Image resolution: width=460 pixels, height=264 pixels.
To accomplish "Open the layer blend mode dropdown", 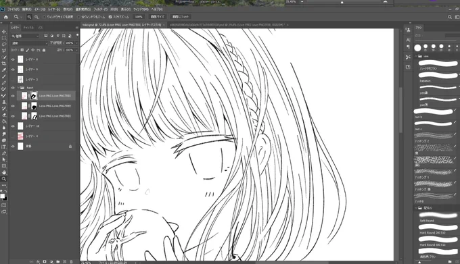I will 29,43.
